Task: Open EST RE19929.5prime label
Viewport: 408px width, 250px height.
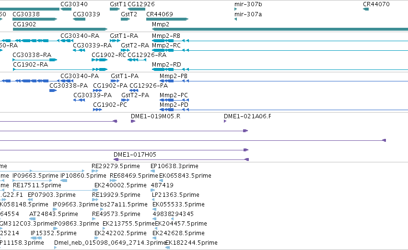Action: click(116, 195)
